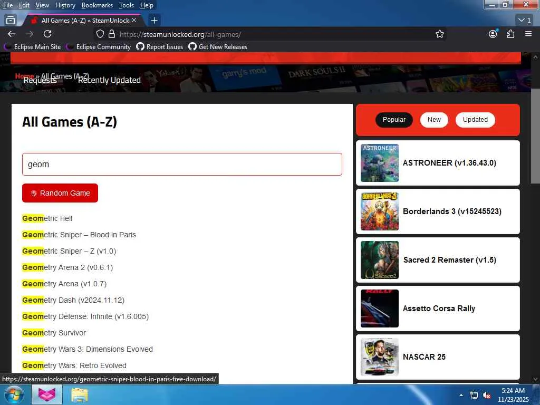540x405 pixels.
Task: Click the Borderlands 3 cover thumbnail
Action: click(x=380, y=211)
